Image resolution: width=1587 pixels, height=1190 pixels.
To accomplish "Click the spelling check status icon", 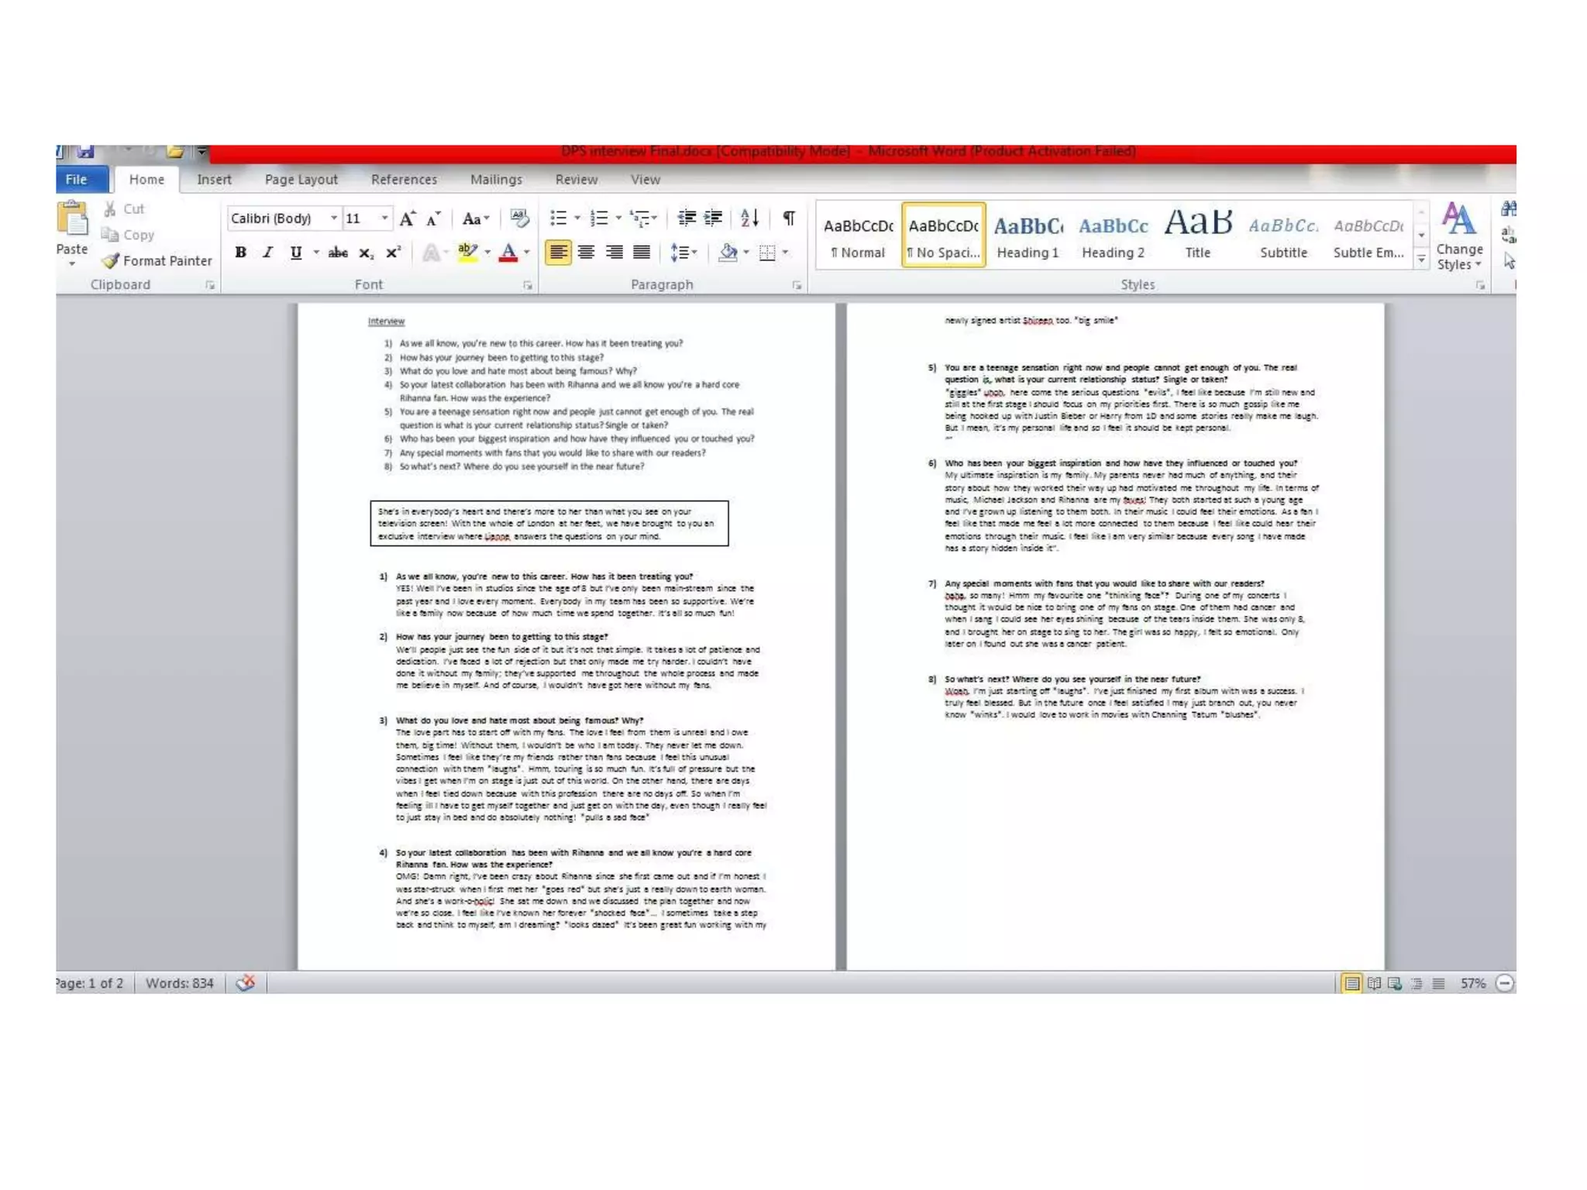I will [246, 983].
